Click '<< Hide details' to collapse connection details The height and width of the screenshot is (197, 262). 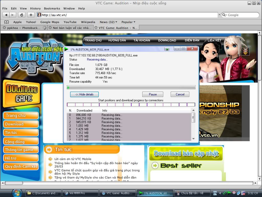(84, 94)
